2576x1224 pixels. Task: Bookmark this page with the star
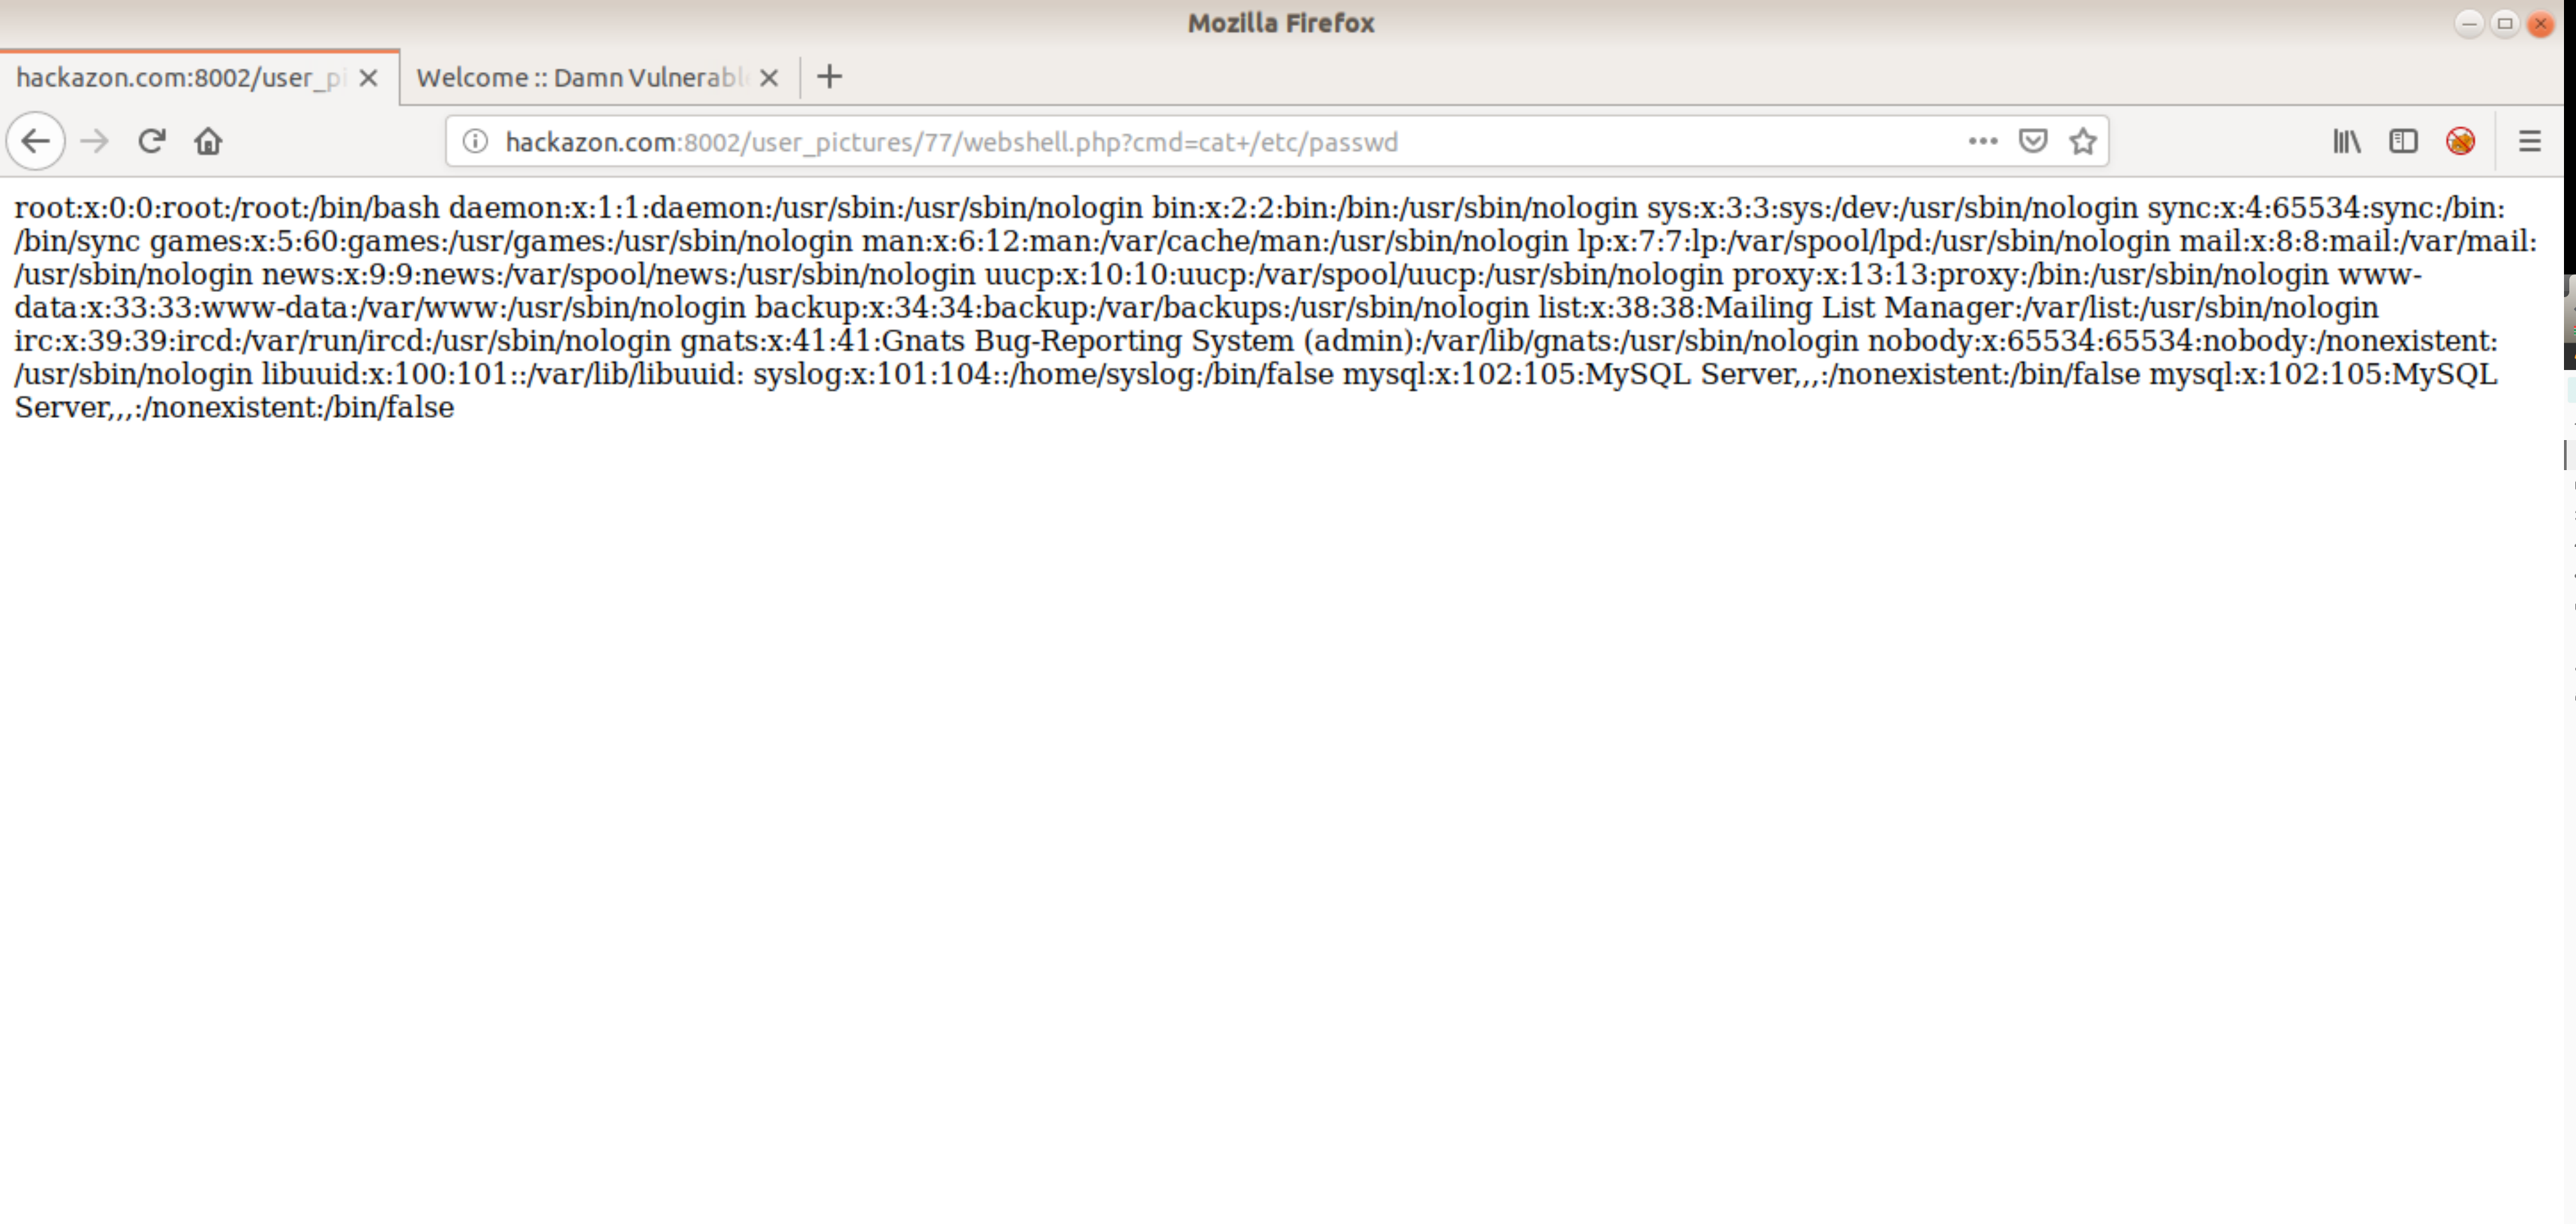(x=2083, y=141)
